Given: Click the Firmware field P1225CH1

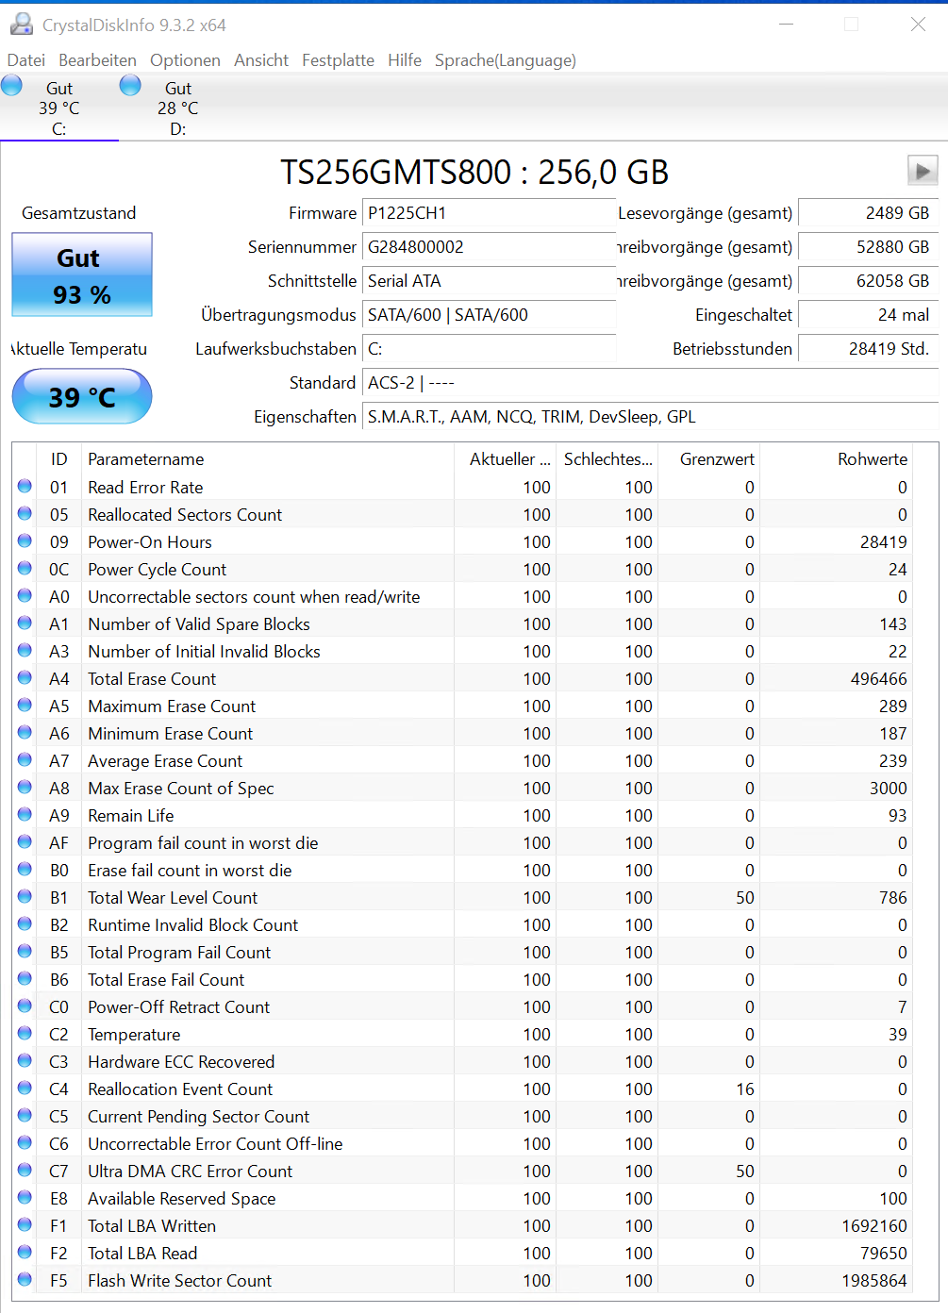Looking at the screenshot, I should (x=489, y=213).
